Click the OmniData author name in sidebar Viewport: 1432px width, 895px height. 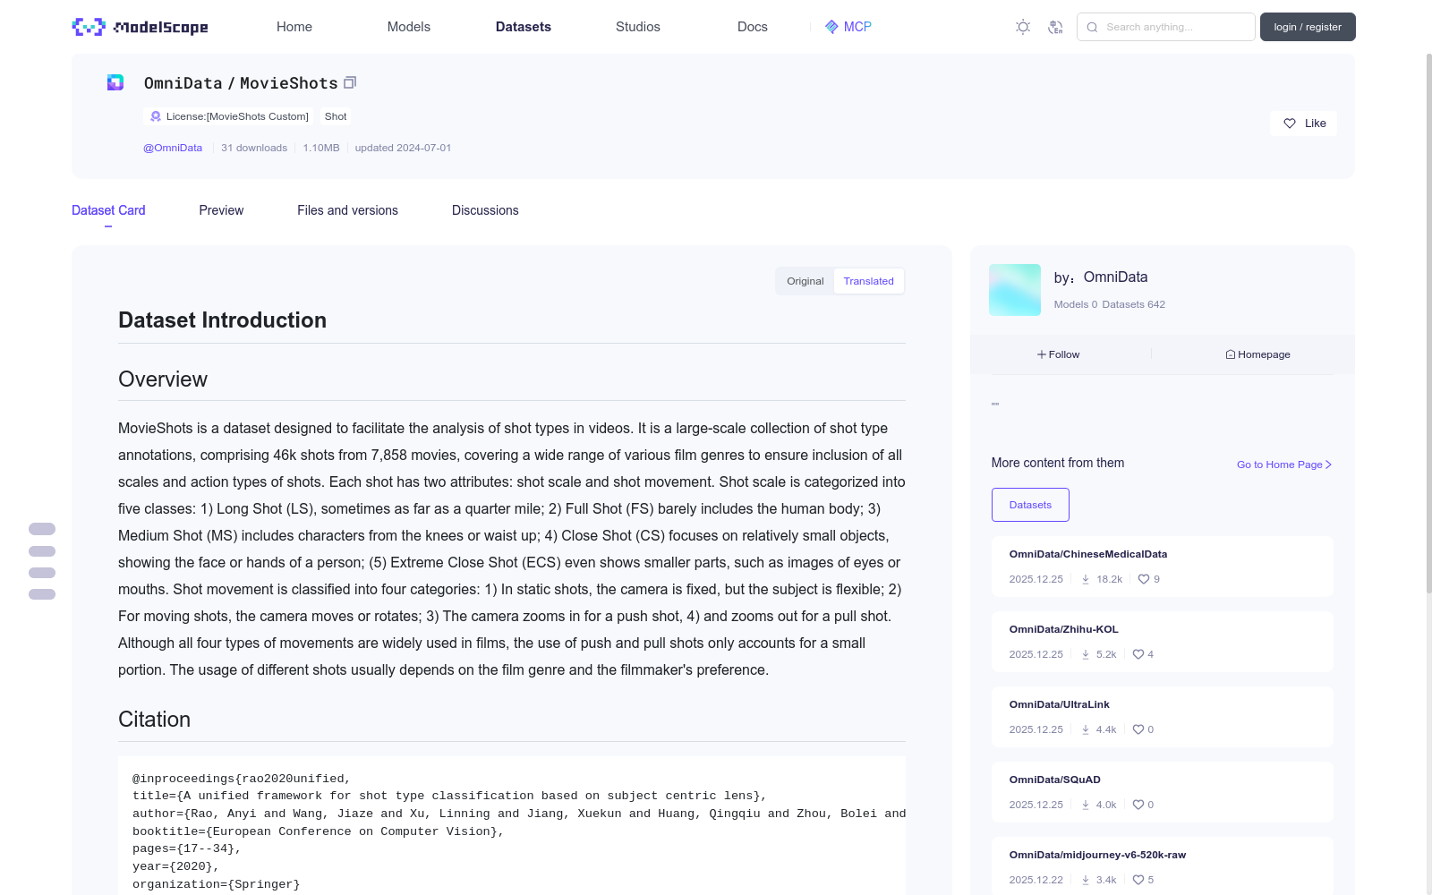click(1115, 277)
